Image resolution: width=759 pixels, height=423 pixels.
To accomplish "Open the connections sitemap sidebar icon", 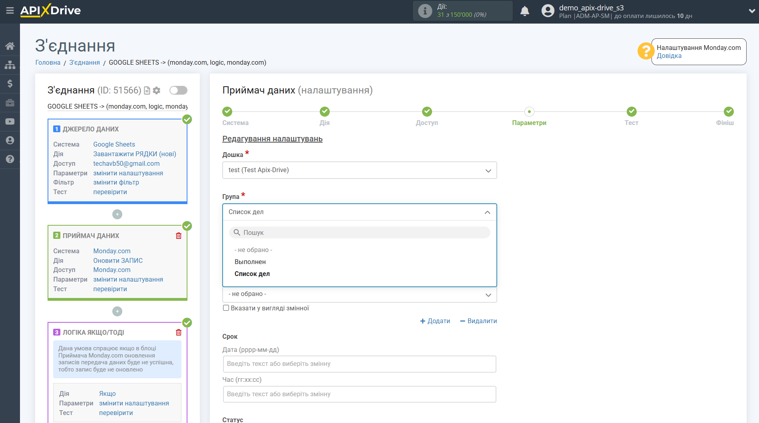I will point(10,65).
